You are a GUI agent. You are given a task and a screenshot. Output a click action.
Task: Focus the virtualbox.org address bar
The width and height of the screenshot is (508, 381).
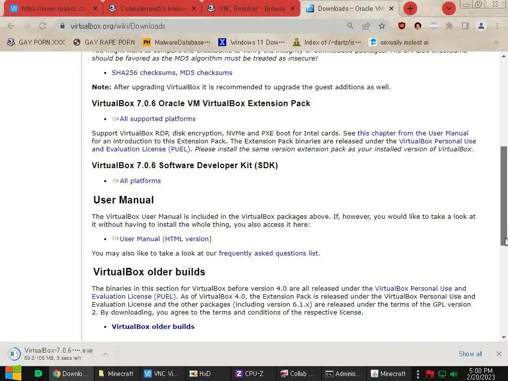(201, 26)
